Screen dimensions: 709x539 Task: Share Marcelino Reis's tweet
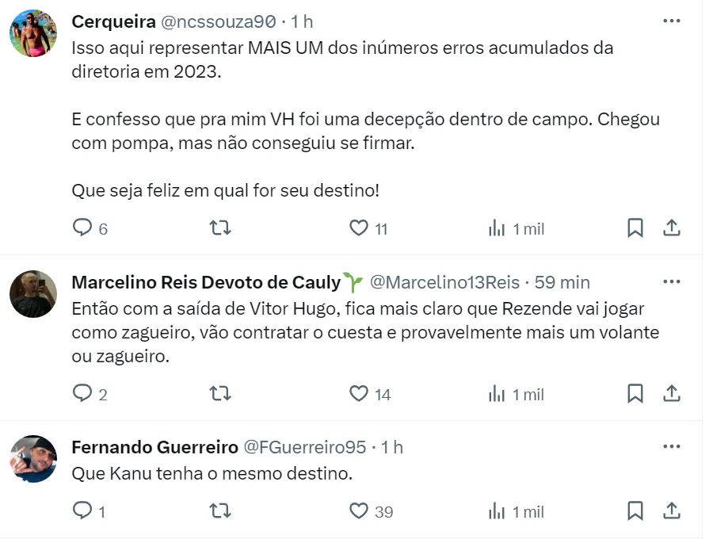pos(672,393)
